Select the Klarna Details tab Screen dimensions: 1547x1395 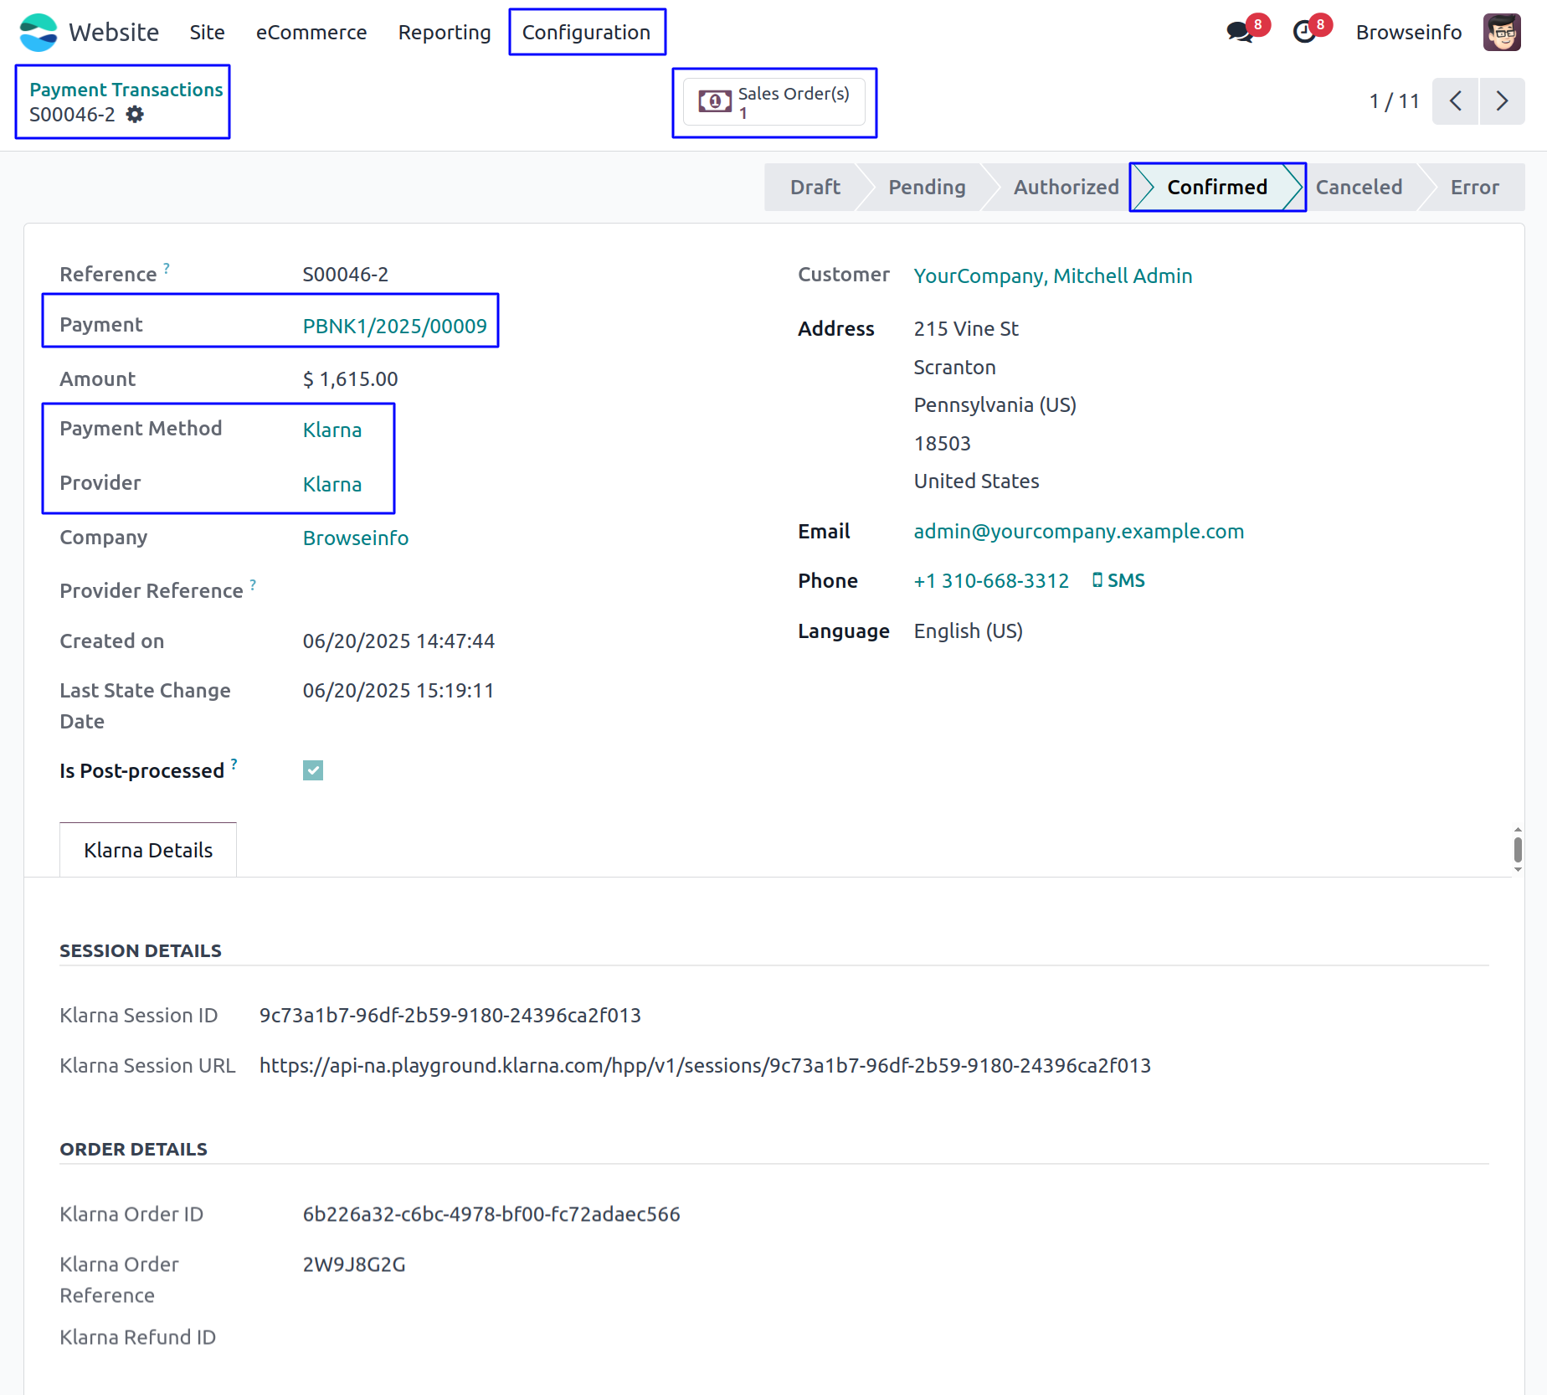(148, 850)
